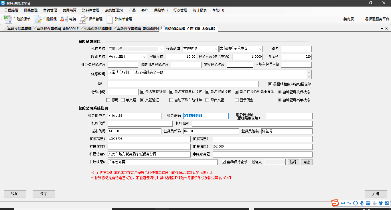Open 保单管理 from the toolbar
Screen dimensions: 391x210
coord(83,19)
